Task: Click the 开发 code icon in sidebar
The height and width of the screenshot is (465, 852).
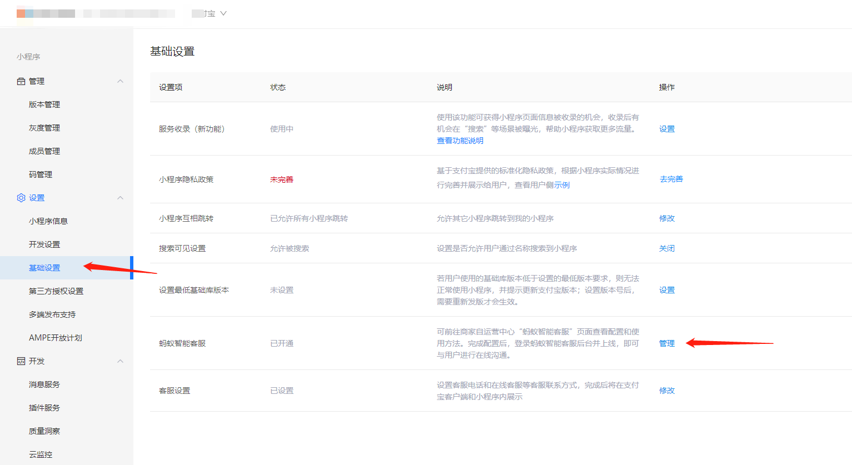Action: pyautogui.click(x=21, y=361)
